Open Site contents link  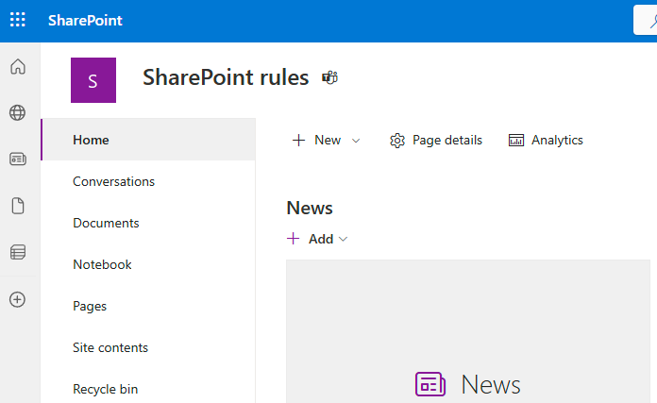pos(110,348)
